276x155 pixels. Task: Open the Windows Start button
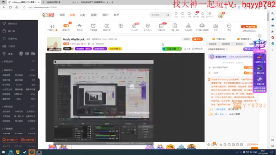pos(3,152)
